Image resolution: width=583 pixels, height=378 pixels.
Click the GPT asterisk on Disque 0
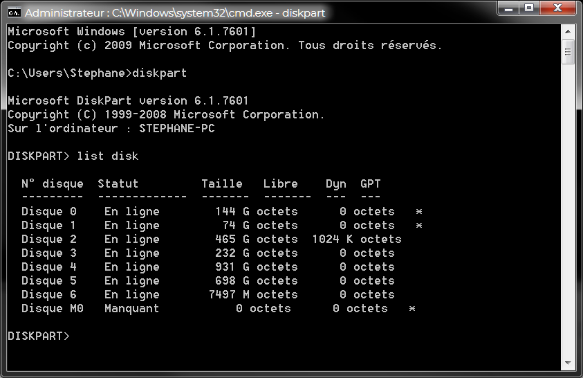(418, 212)
